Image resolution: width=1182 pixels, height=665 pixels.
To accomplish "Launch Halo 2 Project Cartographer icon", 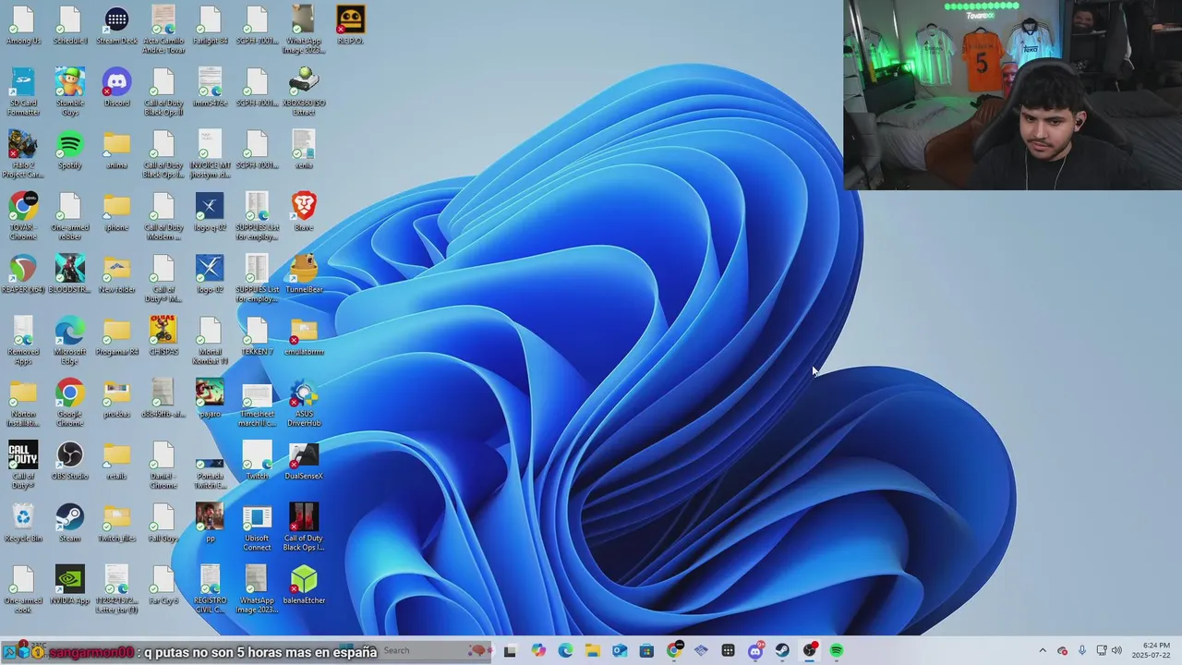I will pos(23,154).
